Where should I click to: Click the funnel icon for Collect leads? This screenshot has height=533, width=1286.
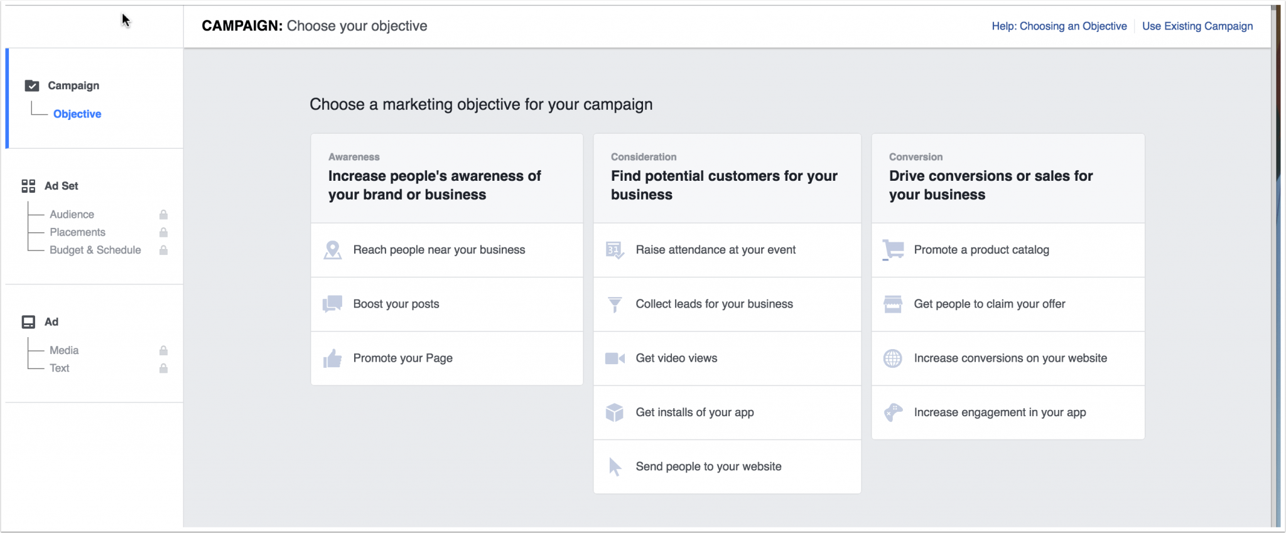pyautogui.click(x=615, y=304)
